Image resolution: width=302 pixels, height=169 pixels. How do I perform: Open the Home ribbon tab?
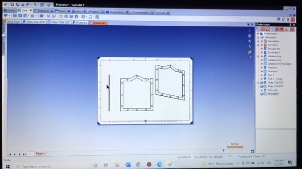coord(9,10)
